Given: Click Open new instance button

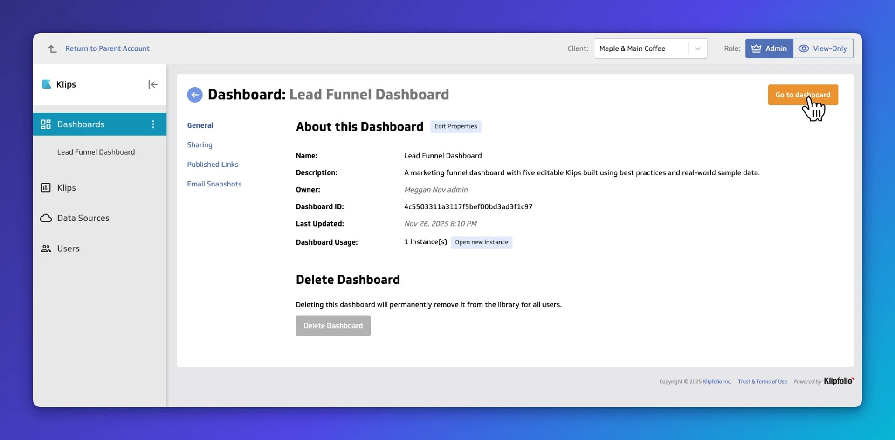Looking at the screenshot, I should (x=482, y=242).
